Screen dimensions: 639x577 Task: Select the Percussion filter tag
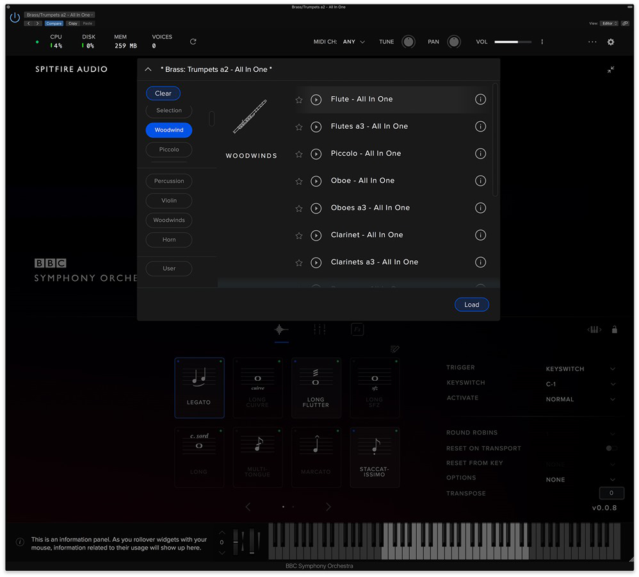click(169, 181)
